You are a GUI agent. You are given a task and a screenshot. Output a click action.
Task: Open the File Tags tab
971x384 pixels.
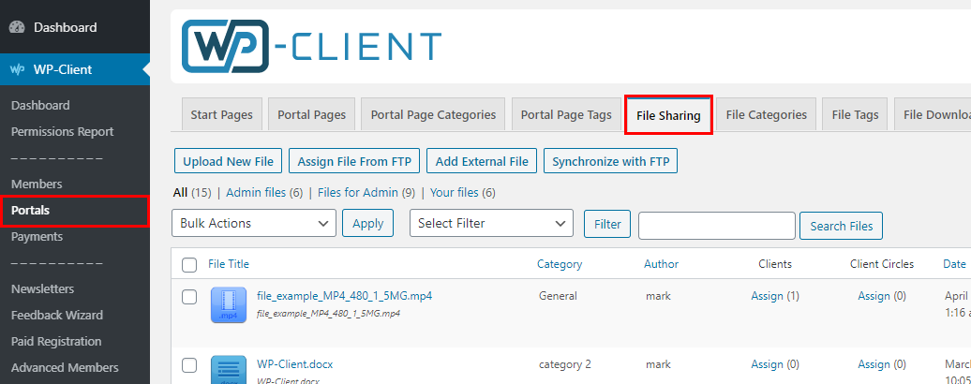point(855,114)
